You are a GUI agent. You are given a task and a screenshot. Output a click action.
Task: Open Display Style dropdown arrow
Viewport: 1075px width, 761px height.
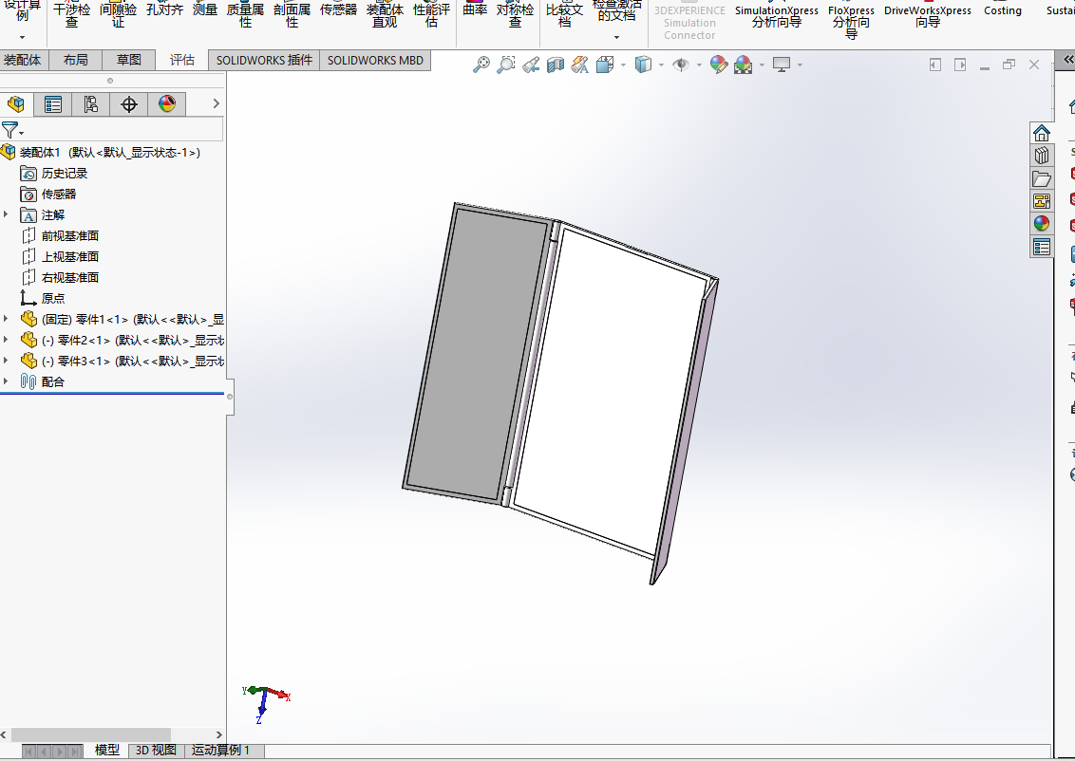click(x=661, y=65)
